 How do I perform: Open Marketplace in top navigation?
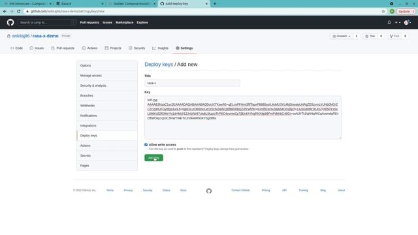[x=125, y=22]
